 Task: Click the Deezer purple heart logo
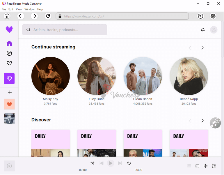9,30
